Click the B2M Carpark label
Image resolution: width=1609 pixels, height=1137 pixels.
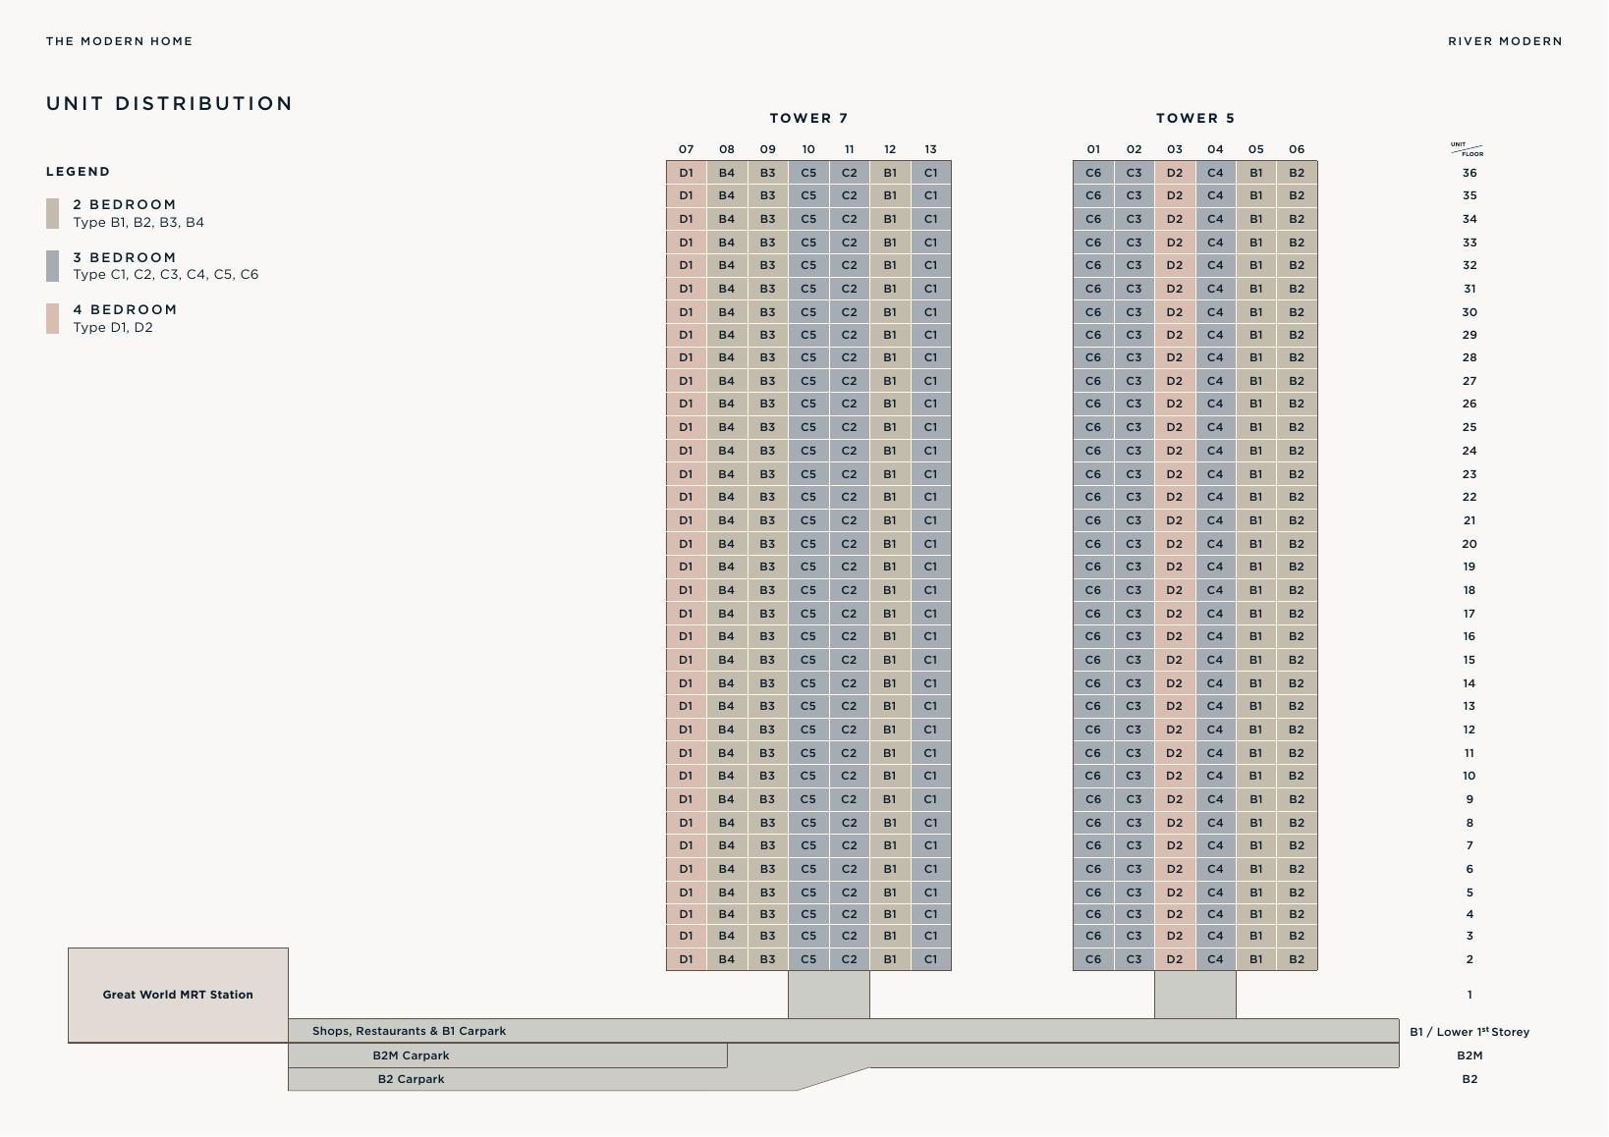411,1056
